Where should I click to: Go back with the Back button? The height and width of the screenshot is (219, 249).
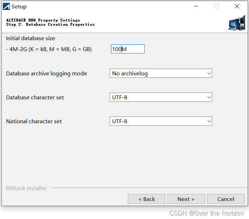tap(146, 199)
